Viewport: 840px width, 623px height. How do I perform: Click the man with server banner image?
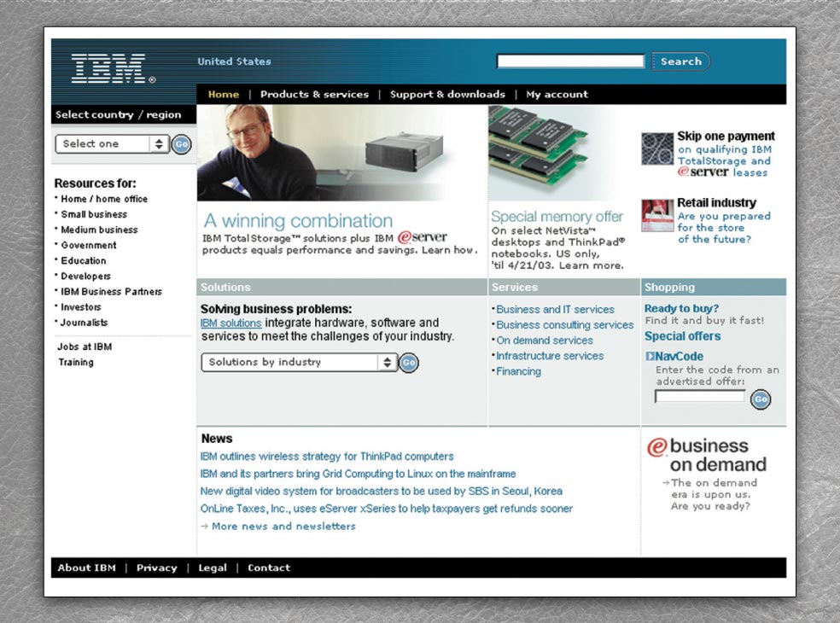pyautogui.click(x=341, y=153)
